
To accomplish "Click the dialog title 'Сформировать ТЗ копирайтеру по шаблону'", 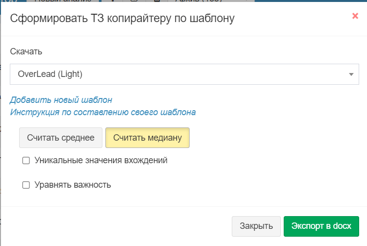I will (122, 19).
